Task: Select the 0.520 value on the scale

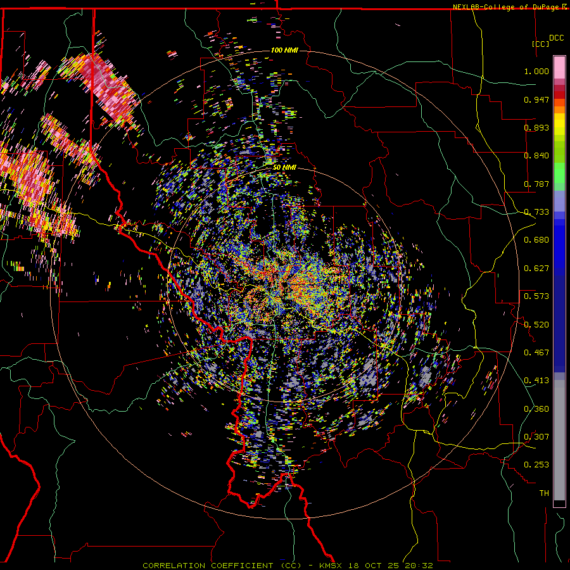Action: tap(536, 325)
